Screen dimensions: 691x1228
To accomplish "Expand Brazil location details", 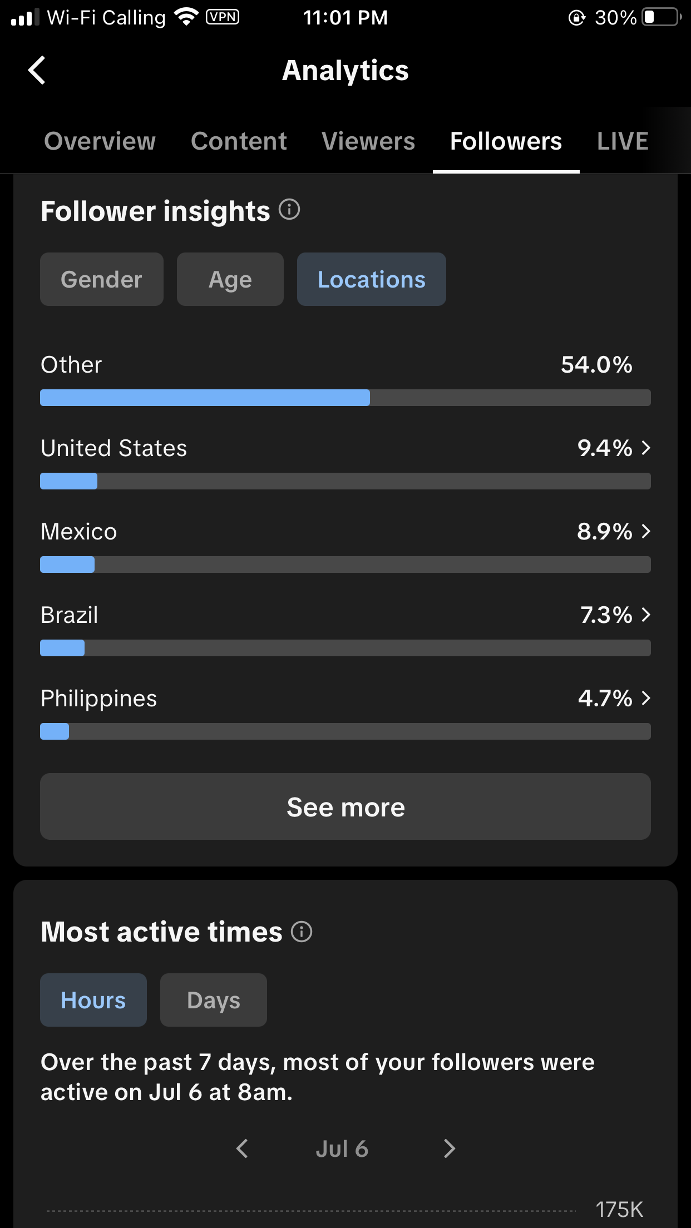I will 646,615.
